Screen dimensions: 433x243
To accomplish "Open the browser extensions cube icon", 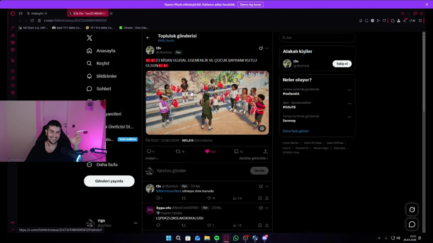I will [x=392, y=21].
